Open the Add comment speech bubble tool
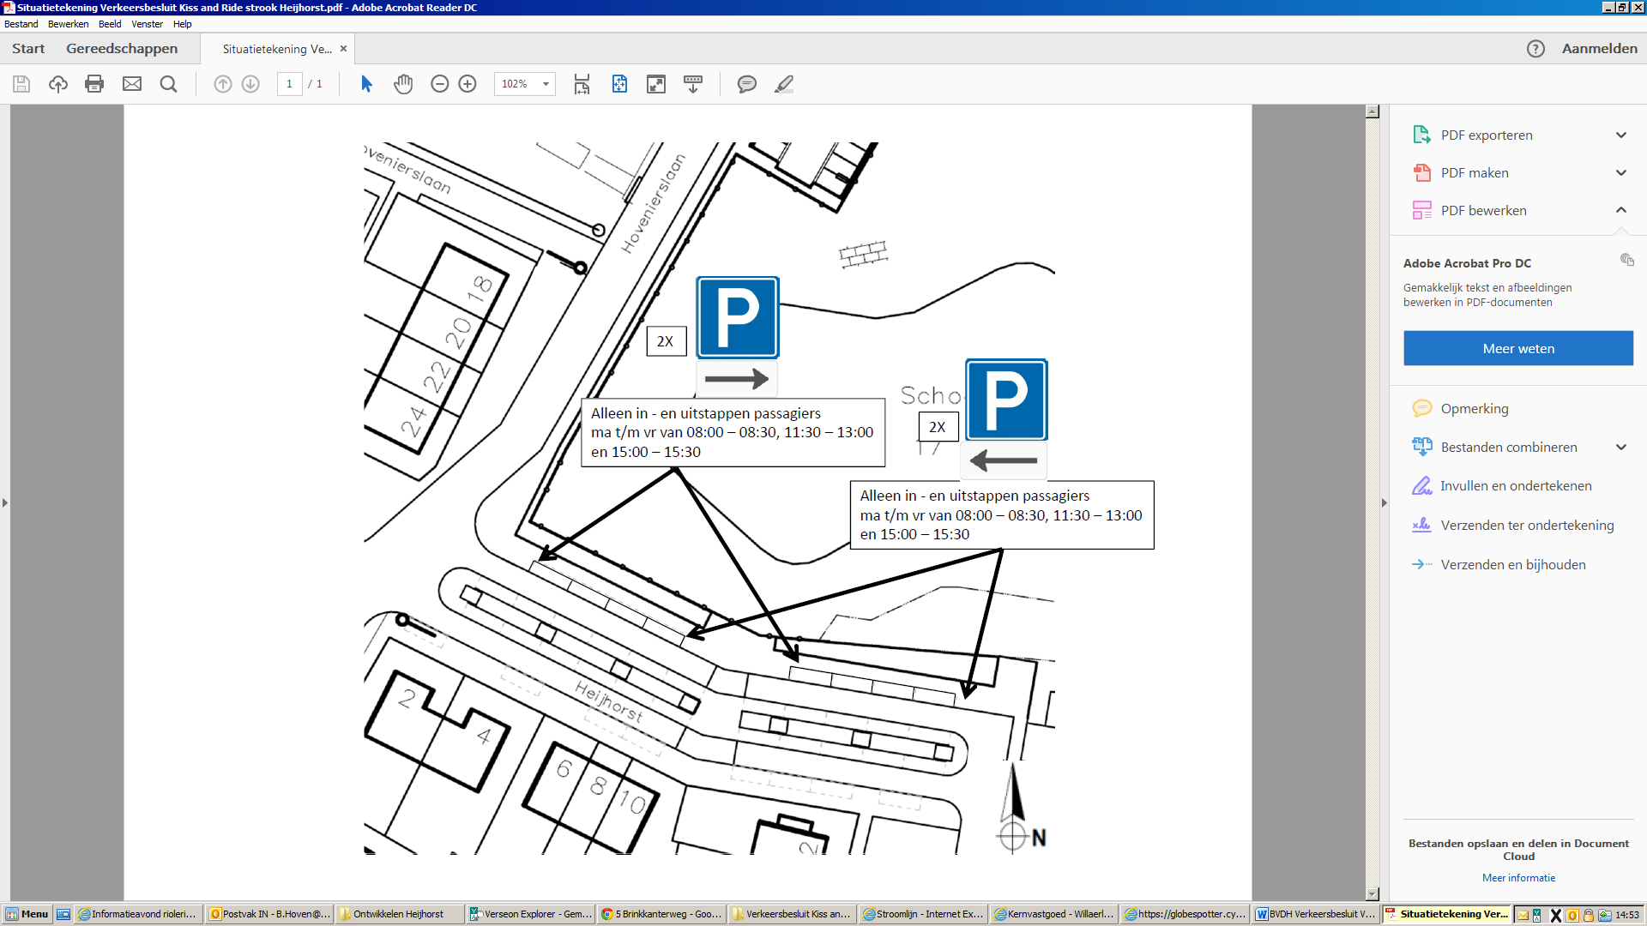The height and width of the screenshot is (926, 1647). pyautogui.click(x=746, y=84)
